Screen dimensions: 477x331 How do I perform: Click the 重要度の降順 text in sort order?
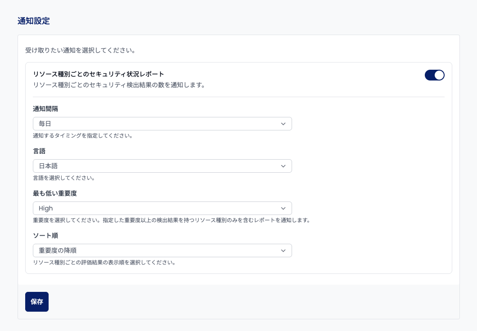(56, 250)
